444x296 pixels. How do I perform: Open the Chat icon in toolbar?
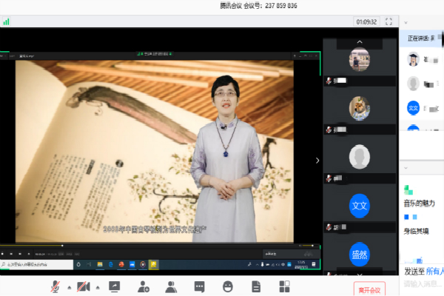pyautogui.click(x=199, y=286)
